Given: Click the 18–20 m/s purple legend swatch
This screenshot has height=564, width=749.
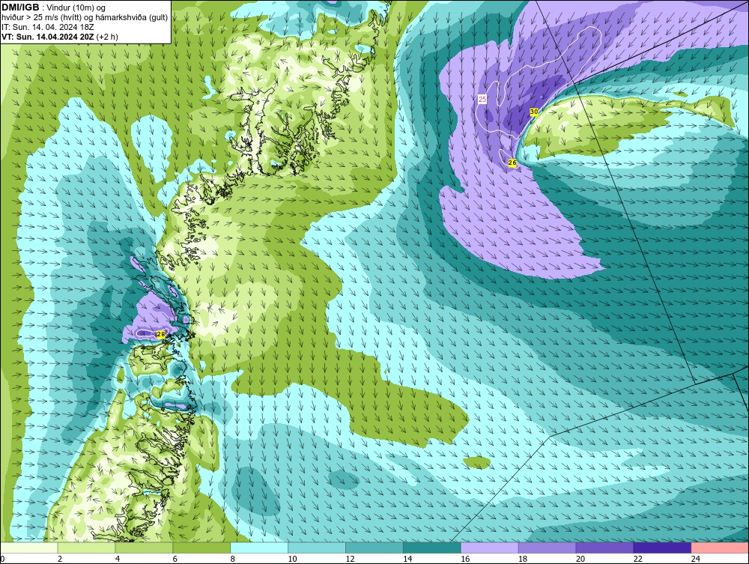Looking at the screenshot, I should (x=547, y=548).
